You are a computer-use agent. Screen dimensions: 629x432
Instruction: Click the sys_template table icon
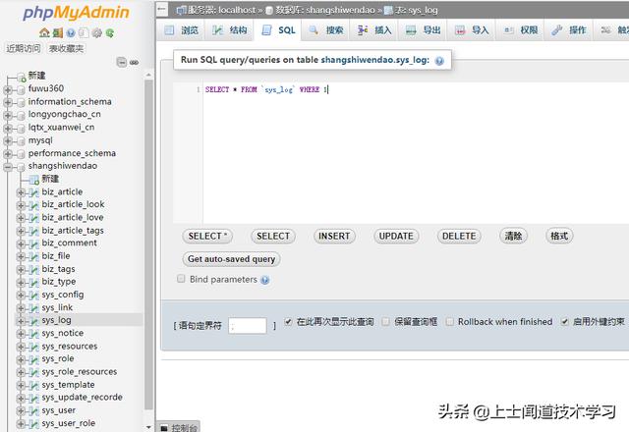[x=34, y=386]
